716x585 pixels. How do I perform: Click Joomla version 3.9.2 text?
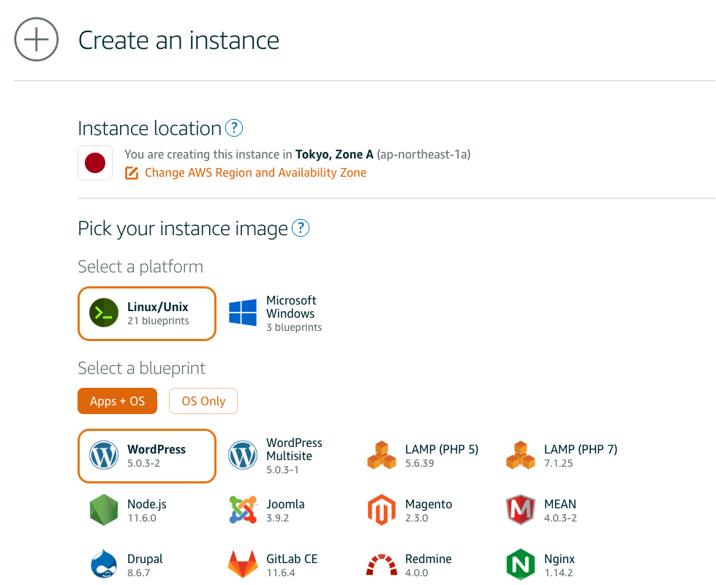pos(278,518)
